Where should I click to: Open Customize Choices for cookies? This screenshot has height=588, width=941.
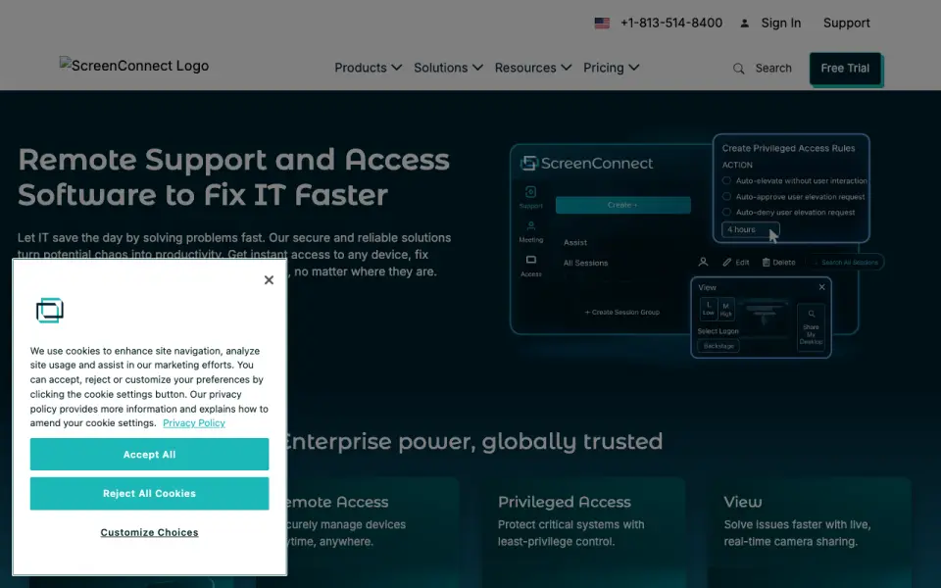coord(149,532)
